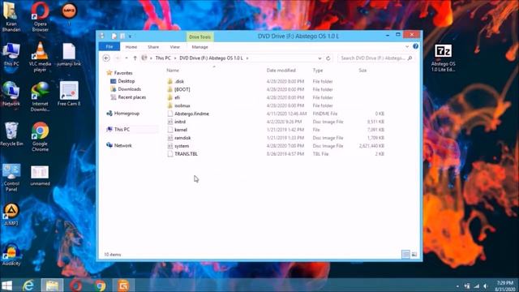Open the Opera Browser desktop shortcut
Image resolution: width=519 pixels, height=292 pixels.
pos(40,16)
